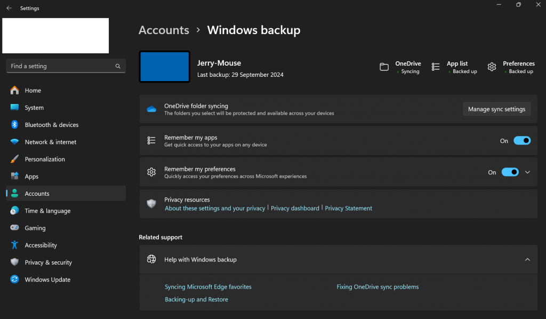This screenshot has width=546, height=319.
Task: Click the Home house icon in sidebar
Action: [x=14, y=90]
